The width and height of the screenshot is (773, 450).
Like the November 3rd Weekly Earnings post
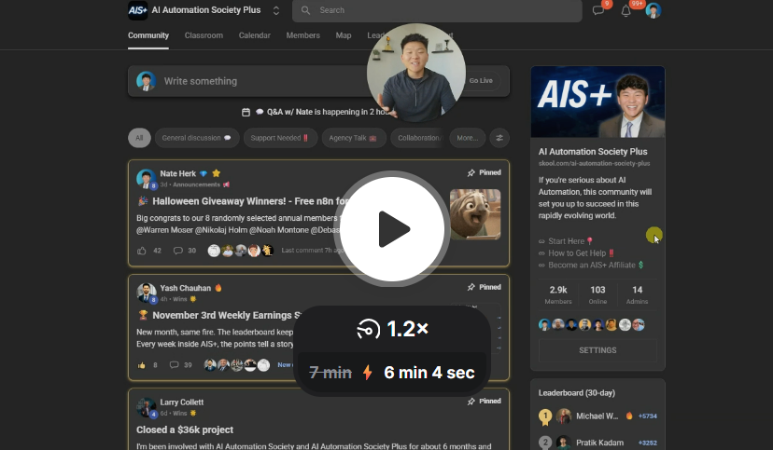pyautogui.click(x=142, y=365)
